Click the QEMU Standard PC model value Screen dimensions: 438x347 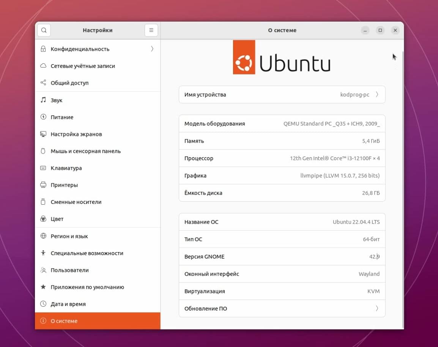pyautogui.click(x=332, y=124)
